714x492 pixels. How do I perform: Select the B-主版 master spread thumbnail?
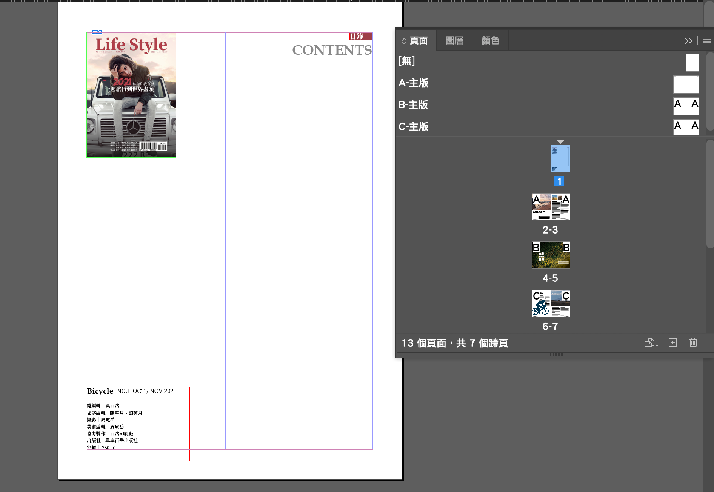pyautogui.click(x=686, y=106)
